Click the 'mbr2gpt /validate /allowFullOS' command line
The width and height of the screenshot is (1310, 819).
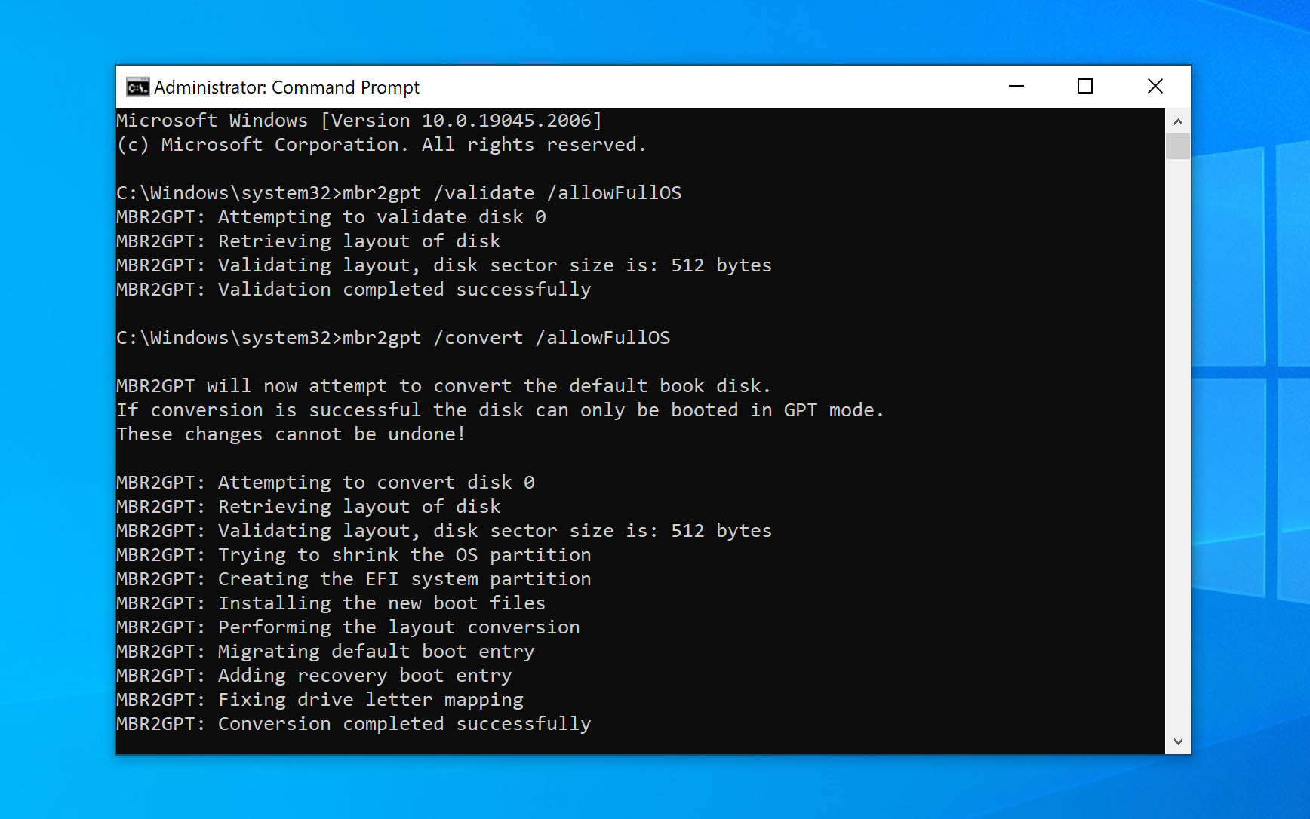point(399,193)
